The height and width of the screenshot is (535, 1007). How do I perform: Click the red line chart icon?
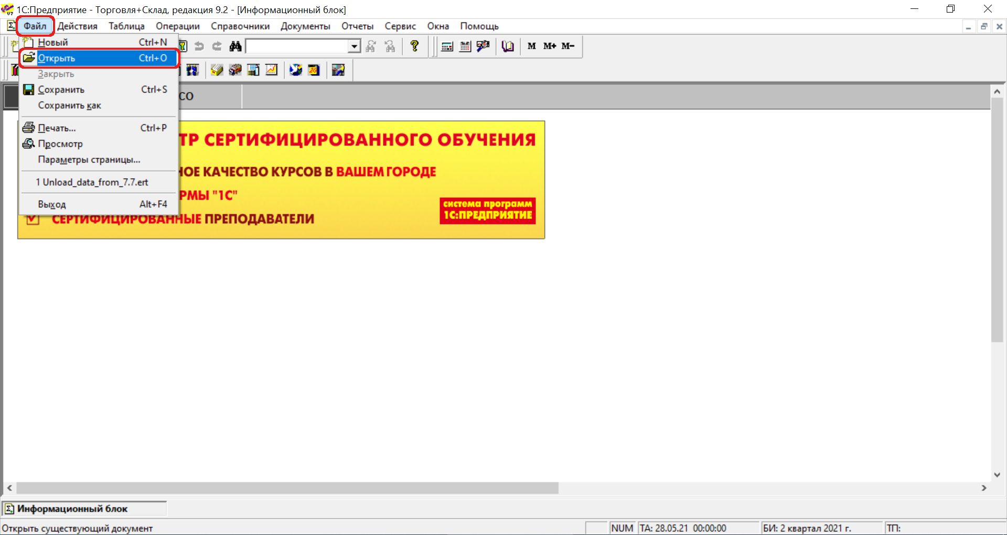(x=271, y=70)
